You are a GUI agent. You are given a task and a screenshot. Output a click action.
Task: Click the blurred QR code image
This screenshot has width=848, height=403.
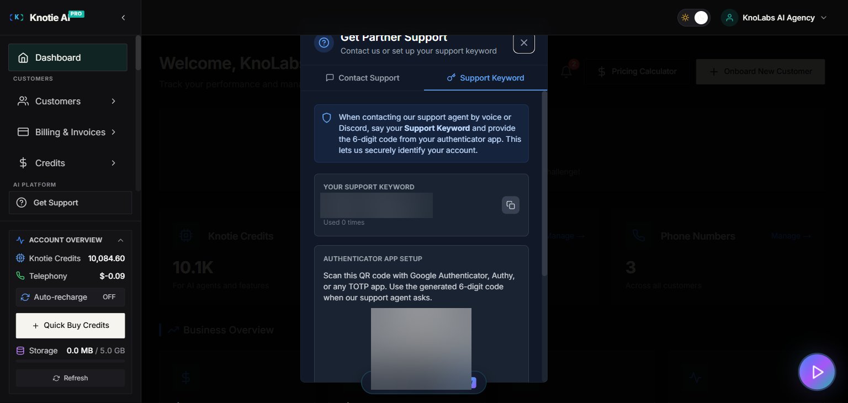coord(421,349)
